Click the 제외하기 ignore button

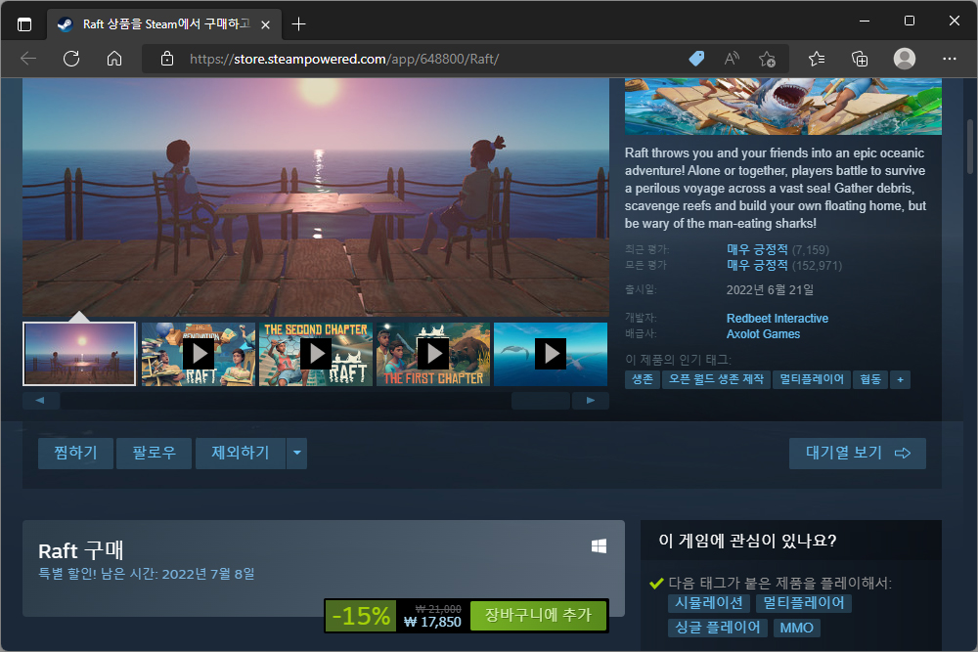point(241,454)
